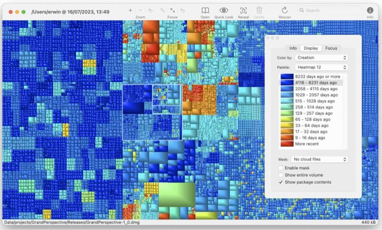382x230 pixels.
Task: Open the Mask dropdown set to No cloud files
Action: (319, 159)
